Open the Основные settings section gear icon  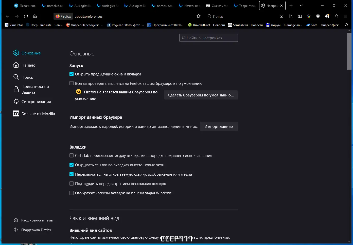[16, 53]
